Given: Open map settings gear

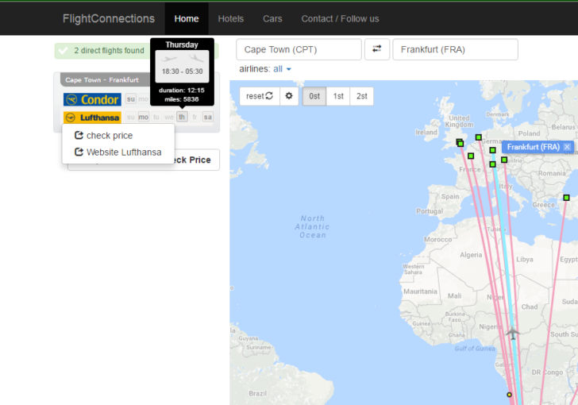Looking at the screenshot, I should tap(289, 96).
